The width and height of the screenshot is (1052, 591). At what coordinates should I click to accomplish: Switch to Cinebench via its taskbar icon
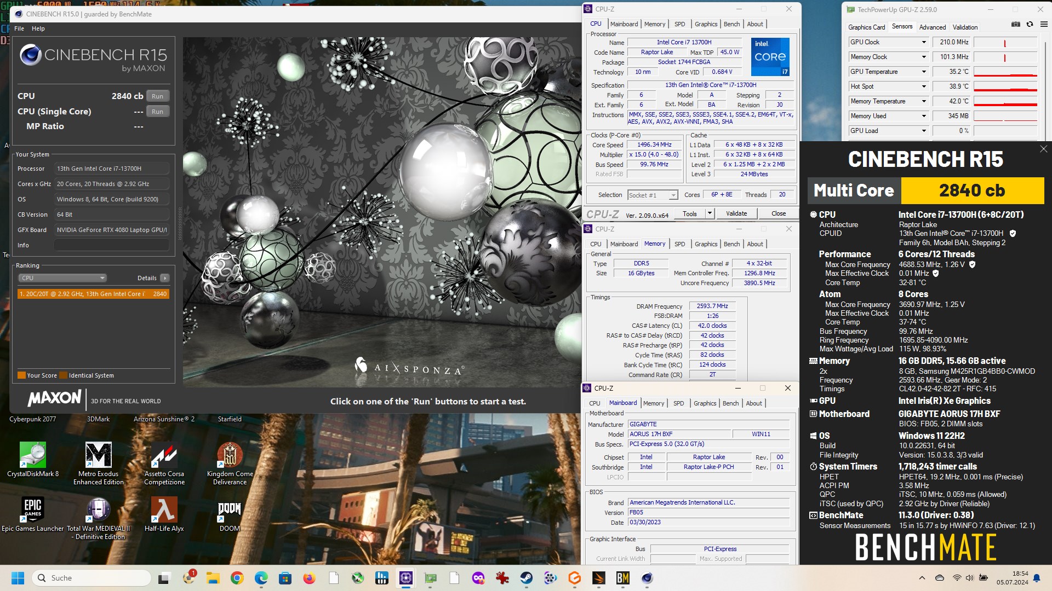coord(647,578)
